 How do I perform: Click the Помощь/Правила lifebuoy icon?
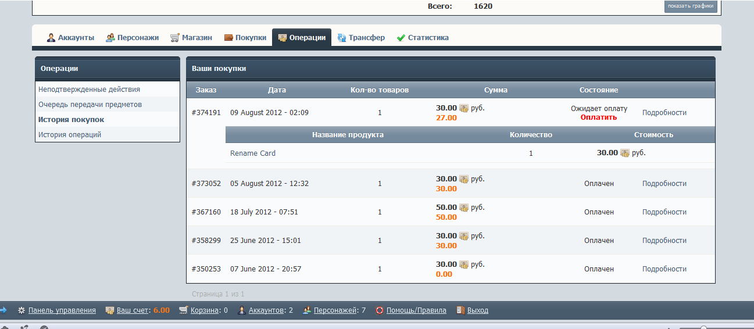[380, 310]
